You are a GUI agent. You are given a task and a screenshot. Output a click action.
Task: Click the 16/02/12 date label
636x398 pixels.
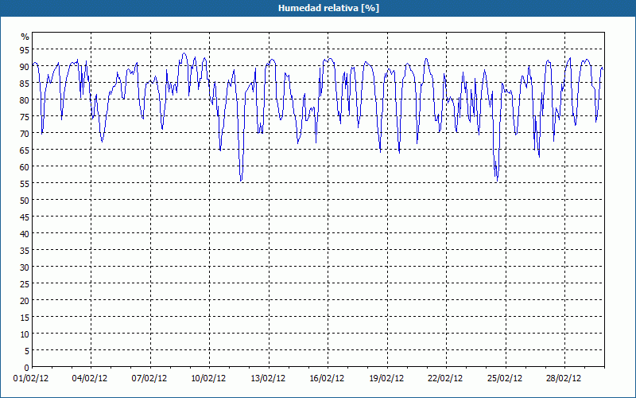327,379
